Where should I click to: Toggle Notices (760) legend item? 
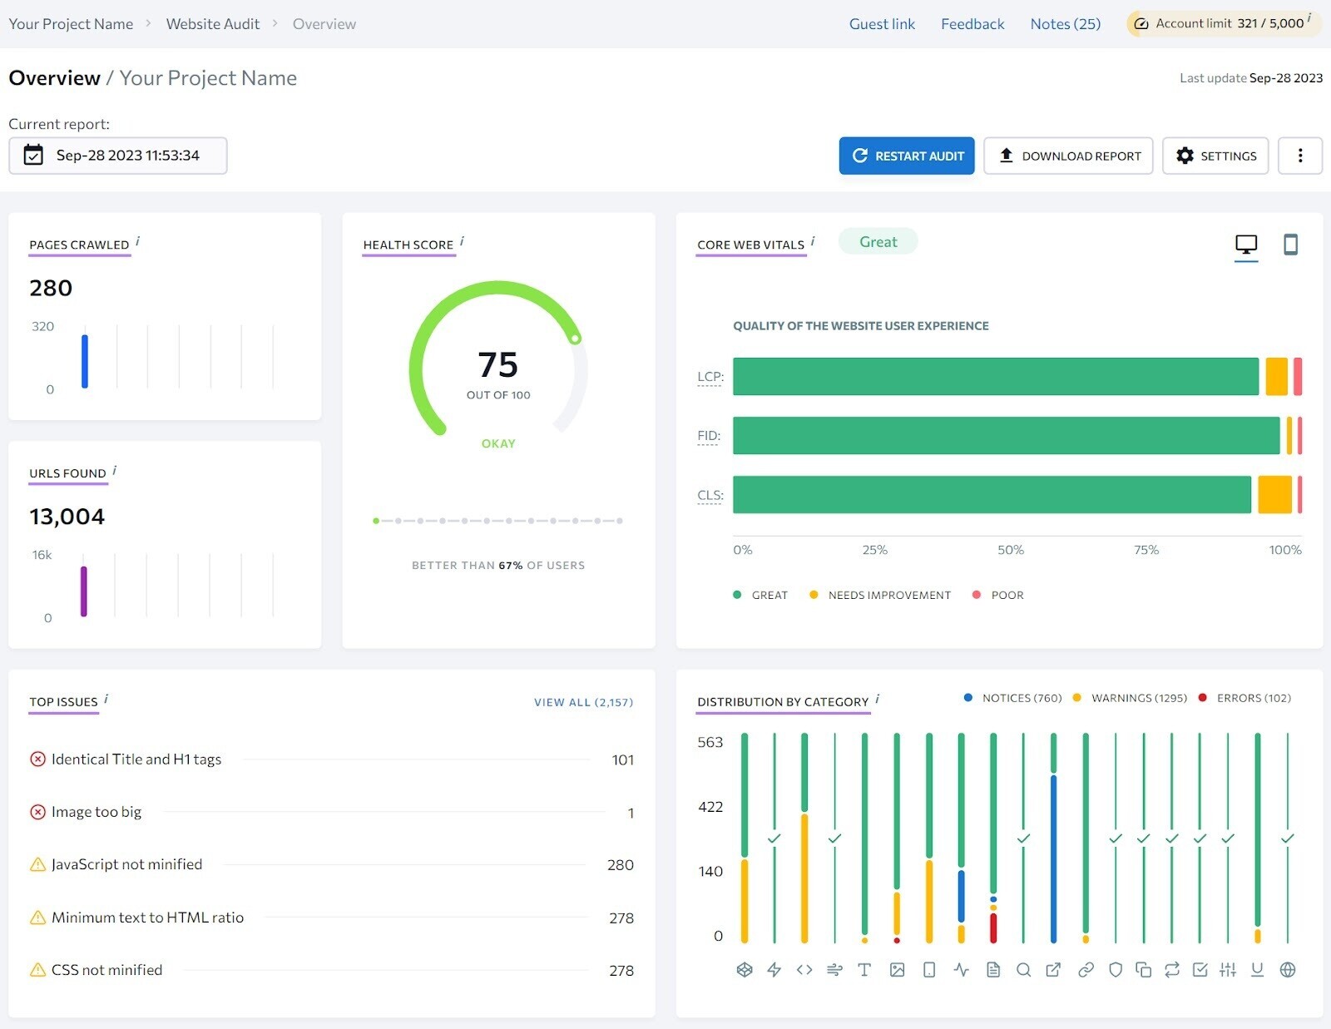[x=1012, y=698]
